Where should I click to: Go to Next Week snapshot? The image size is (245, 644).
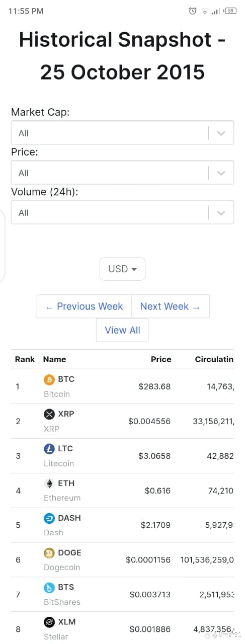point(171,306)
